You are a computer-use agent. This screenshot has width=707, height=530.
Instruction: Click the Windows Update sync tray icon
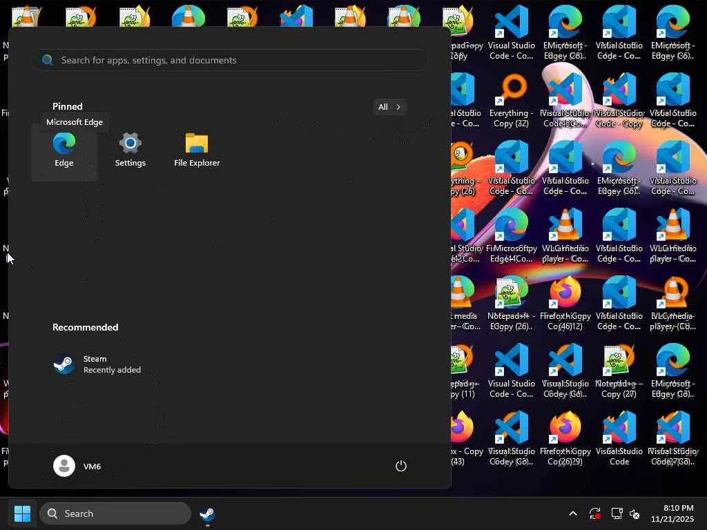(594, 513)
